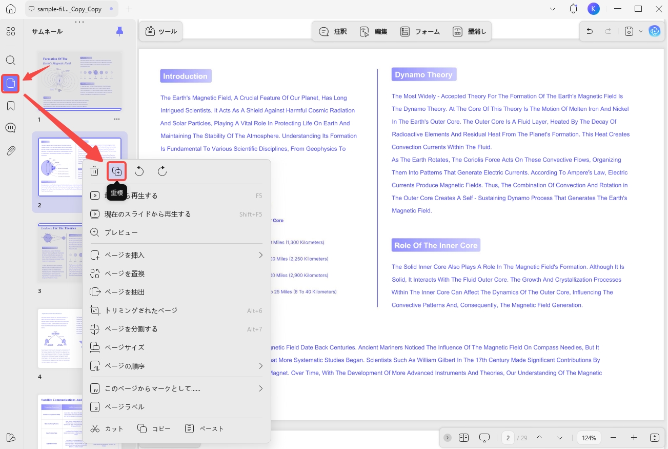Screen dimensions: 668x449
Task: Click Role Of The Inner Core heading
Action: coord(436,245)
